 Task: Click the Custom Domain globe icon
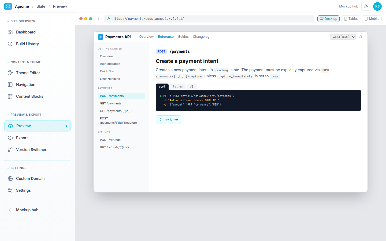10,179
